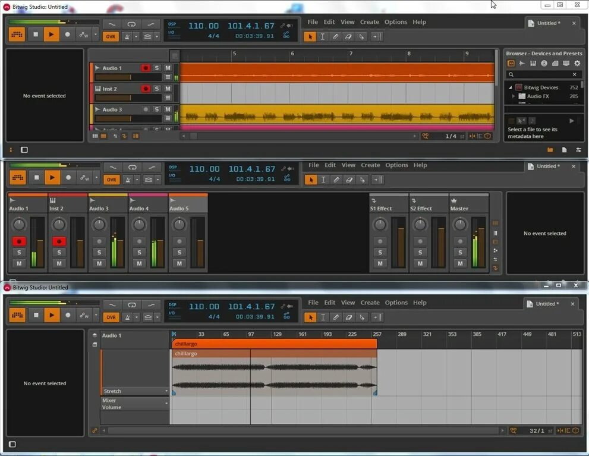Click Play button in top window transport
Screen dimensions: 589x456
pos(52,34)
